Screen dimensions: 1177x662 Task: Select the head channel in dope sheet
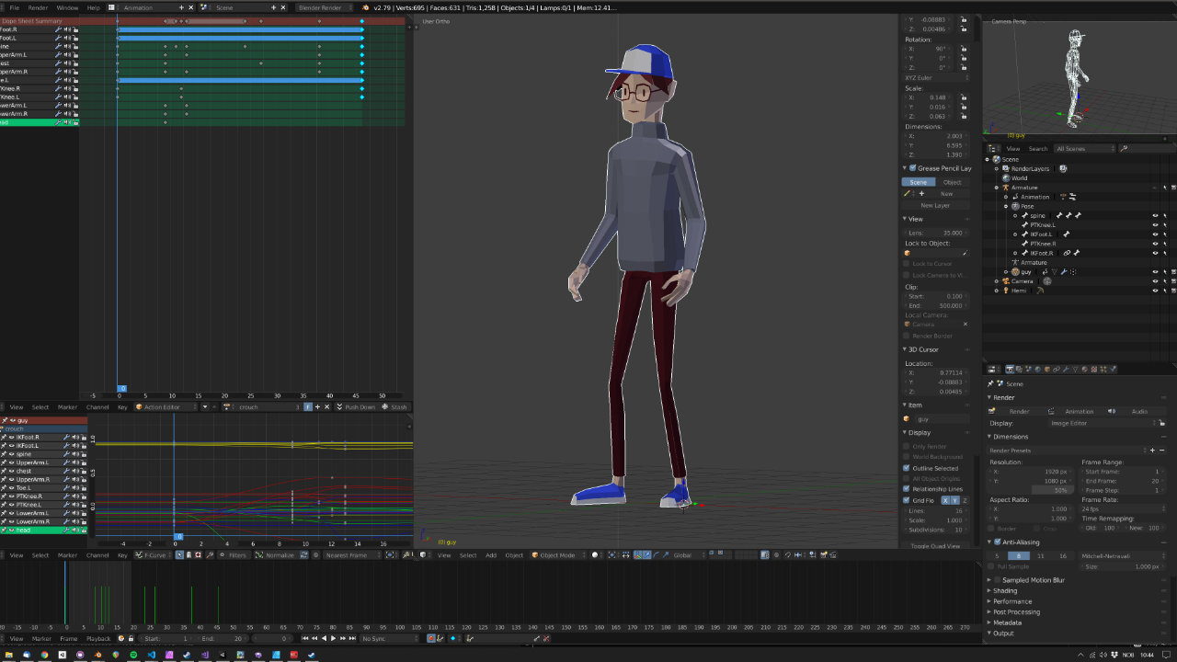(x=40, y=122)
